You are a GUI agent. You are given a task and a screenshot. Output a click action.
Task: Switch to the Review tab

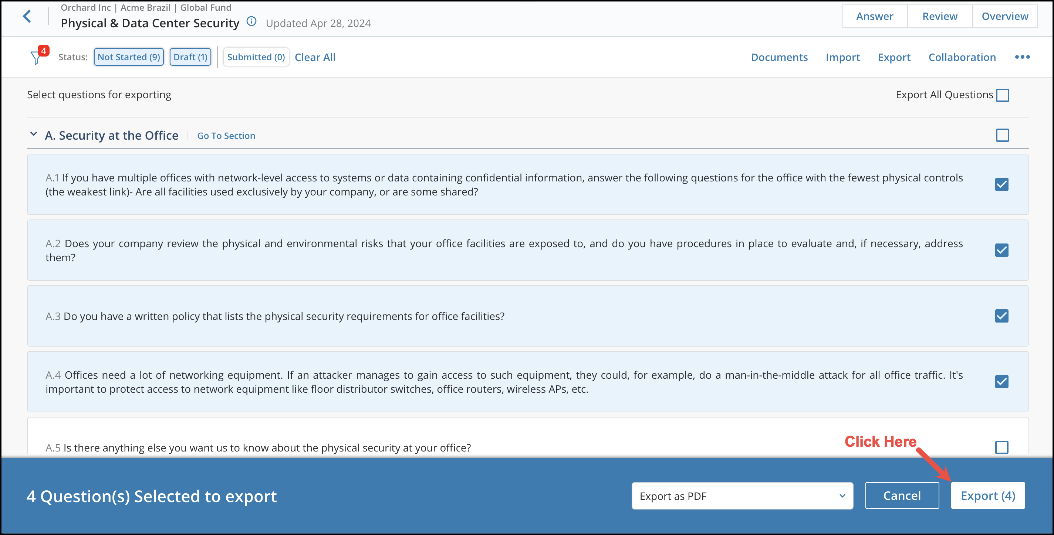click(x=939, y=16)
